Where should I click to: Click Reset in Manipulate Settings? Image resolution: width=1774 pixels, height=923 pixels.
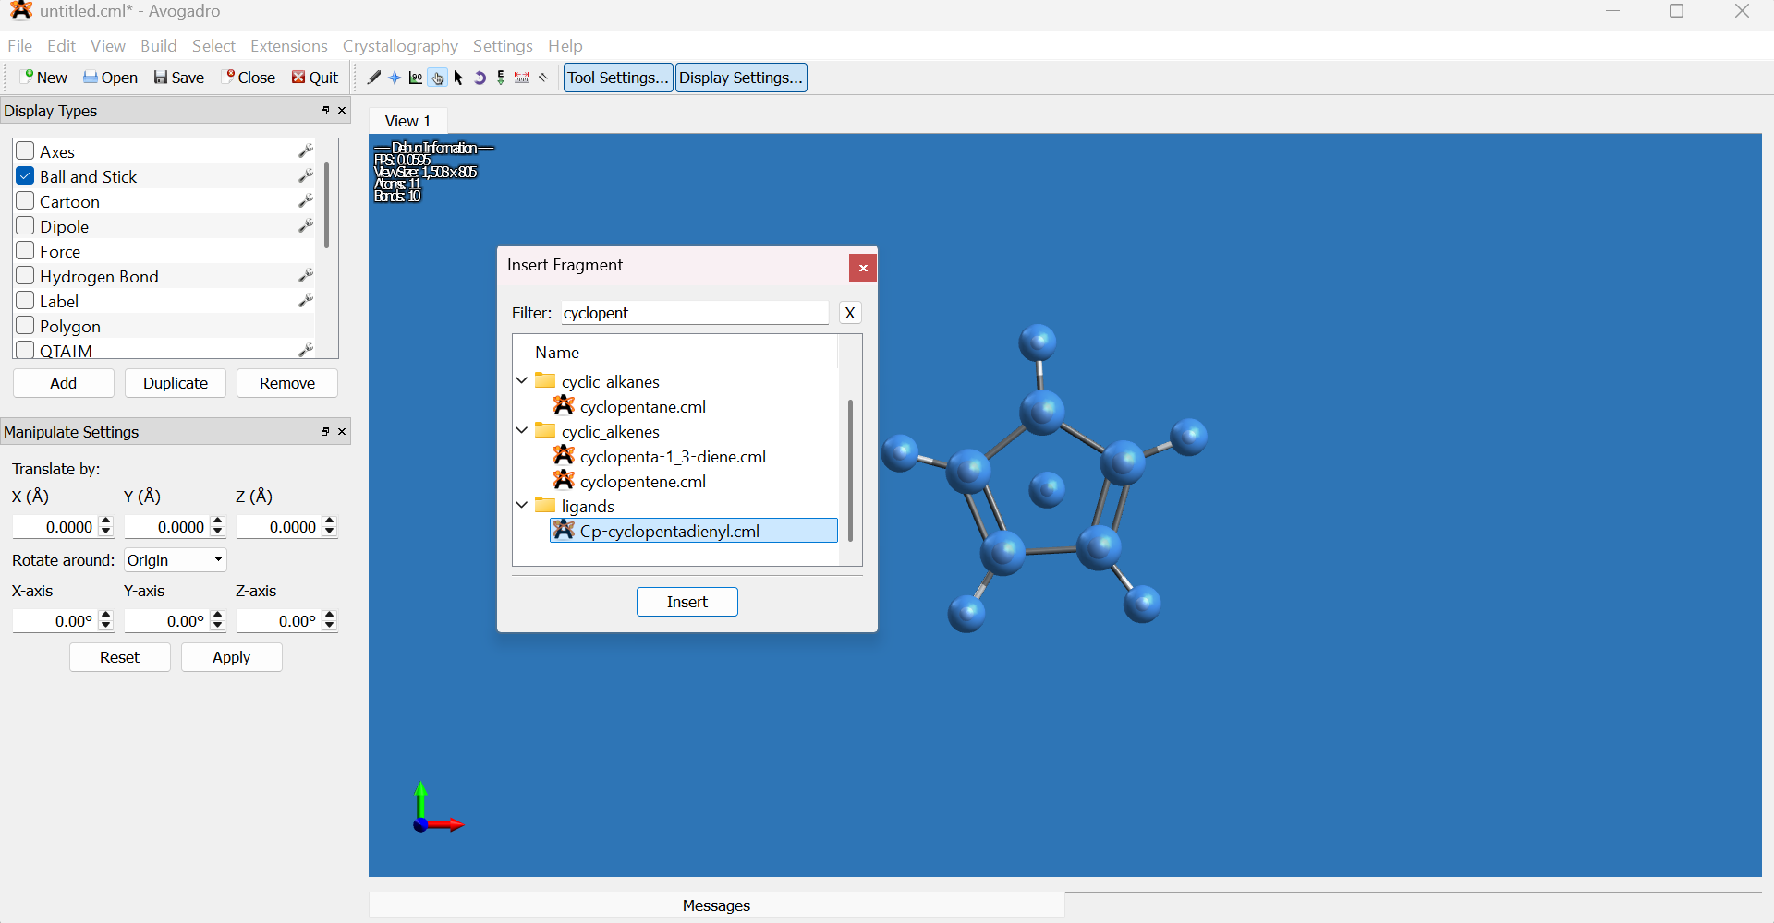(x=120, y=657)
